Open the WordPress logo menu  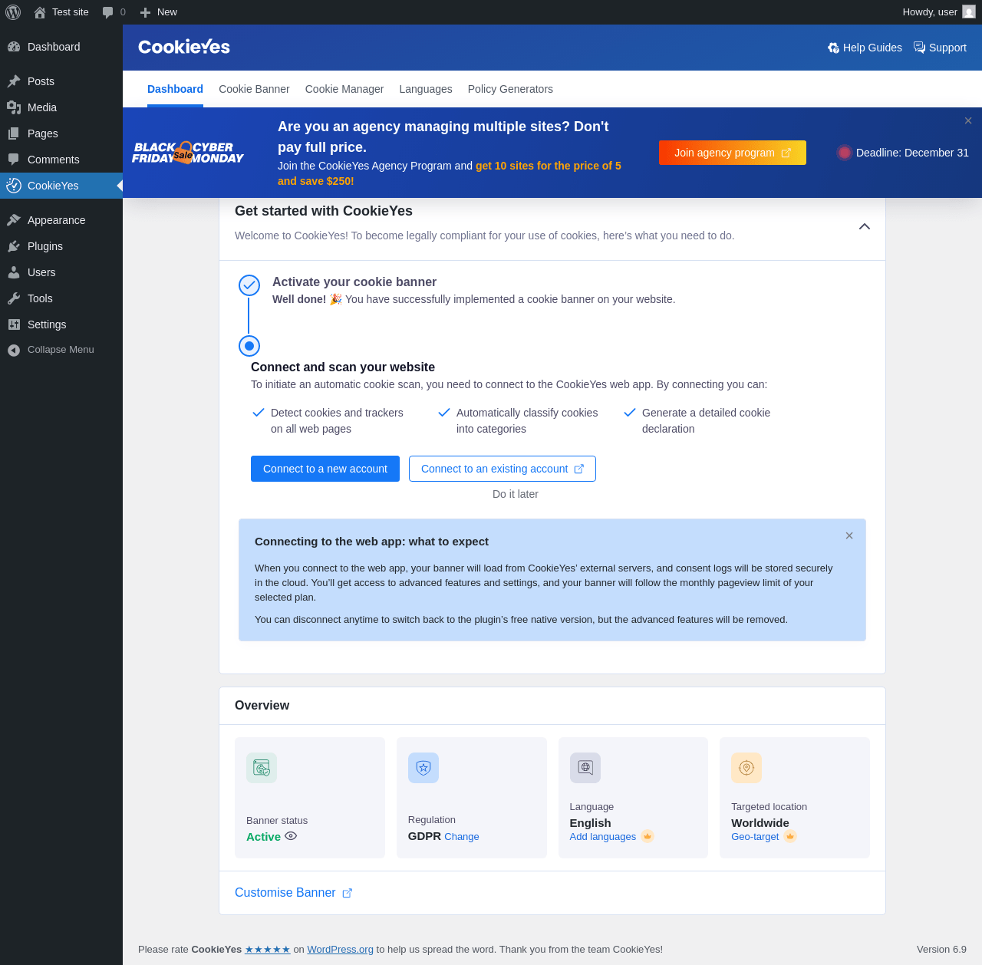pos(13,12)
